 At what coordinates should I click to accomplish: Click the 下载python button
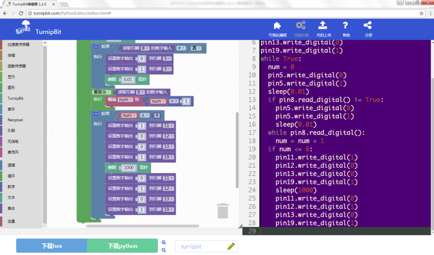pos(122,245)
